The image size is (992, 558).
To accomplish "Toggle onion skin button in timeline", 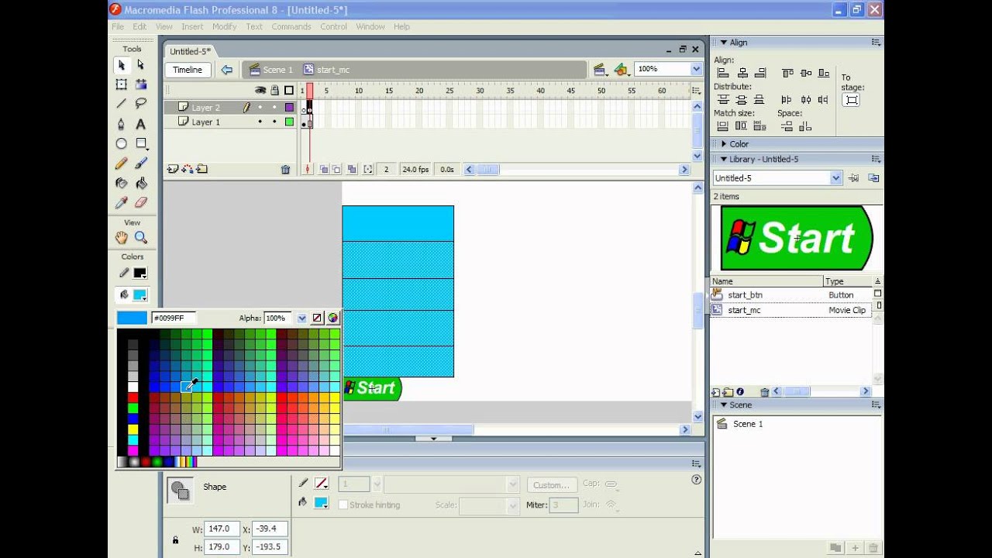I will pos(324,170).
